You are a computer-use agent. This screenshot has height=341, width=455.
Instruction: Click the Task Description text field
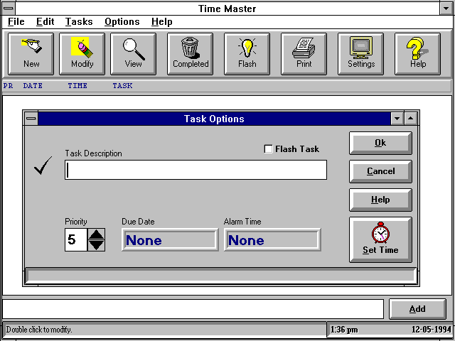tap(196, 170)
